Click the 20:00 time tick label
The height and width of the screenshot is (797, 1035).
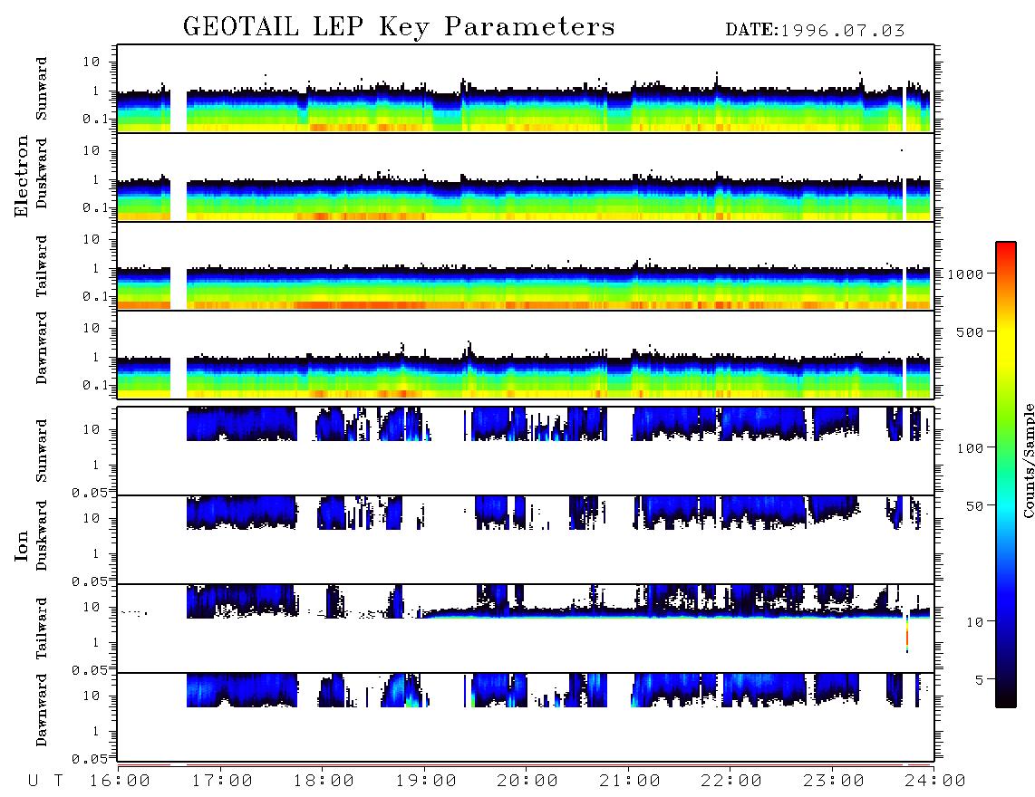click(x=527, y=781)
